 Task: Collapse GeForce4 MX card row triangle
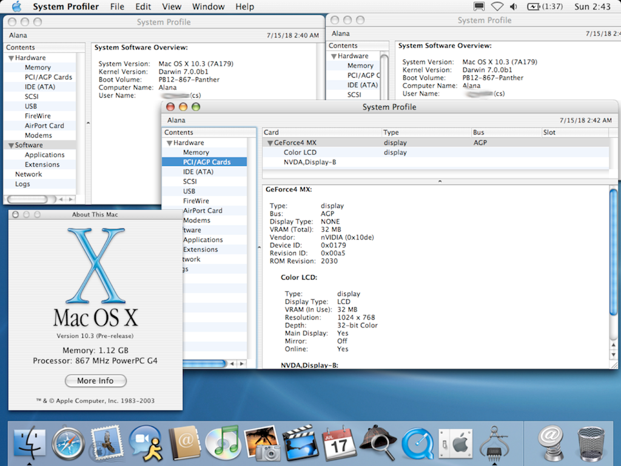(x=270, y=143)
